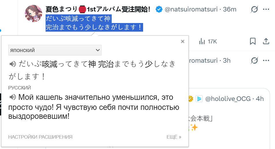The width and height of the screenshot is (275, 149).
Task: Click the 36m tweet timestamp
Action: [230, 9]
